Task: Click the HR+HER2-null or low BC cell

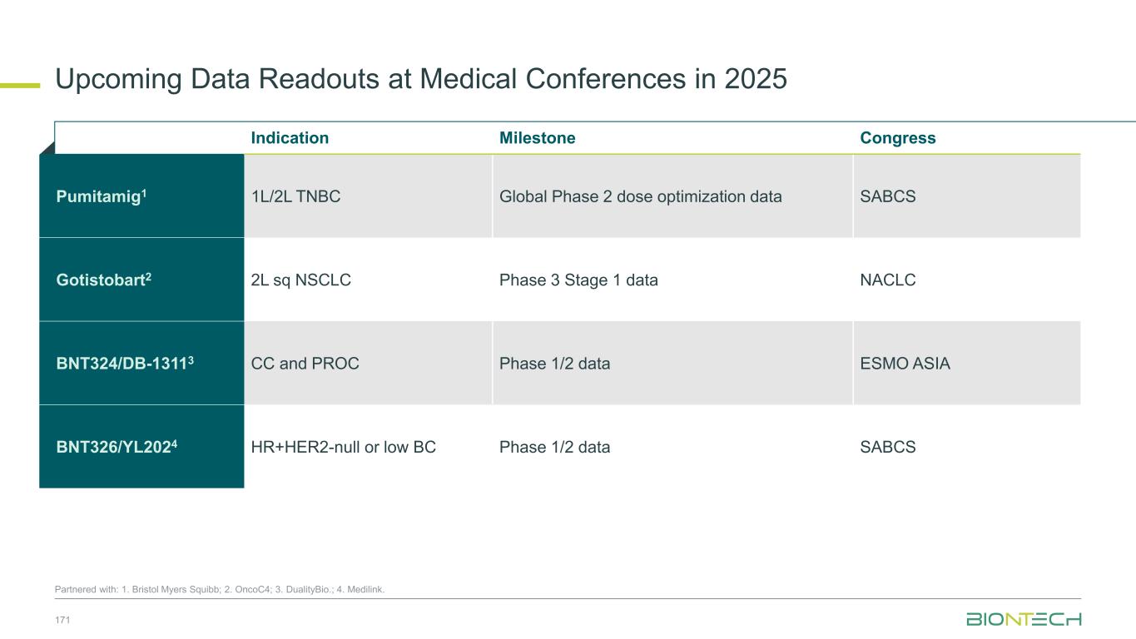Action: (x=343, y=447)
